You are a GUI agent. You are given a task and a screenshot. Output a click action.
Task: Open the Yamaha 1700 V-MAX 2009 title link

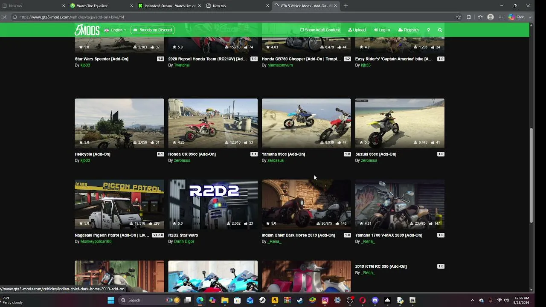point(389,235)
